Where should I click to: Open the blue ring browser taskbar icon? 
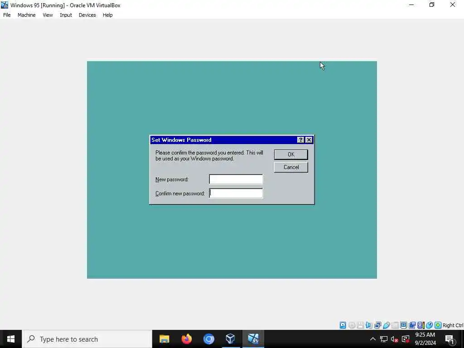click(x=208, y=339)
